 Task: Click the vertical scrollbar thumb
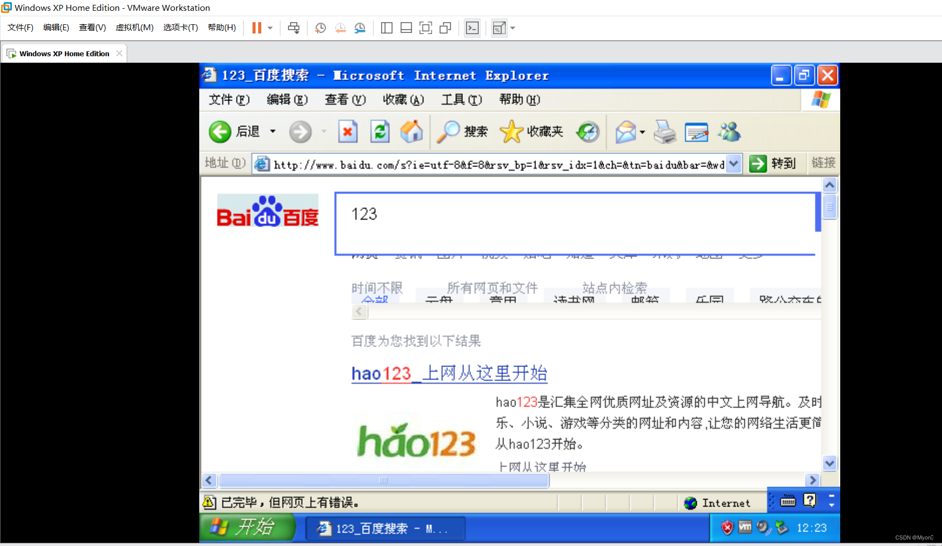point(829,207)
